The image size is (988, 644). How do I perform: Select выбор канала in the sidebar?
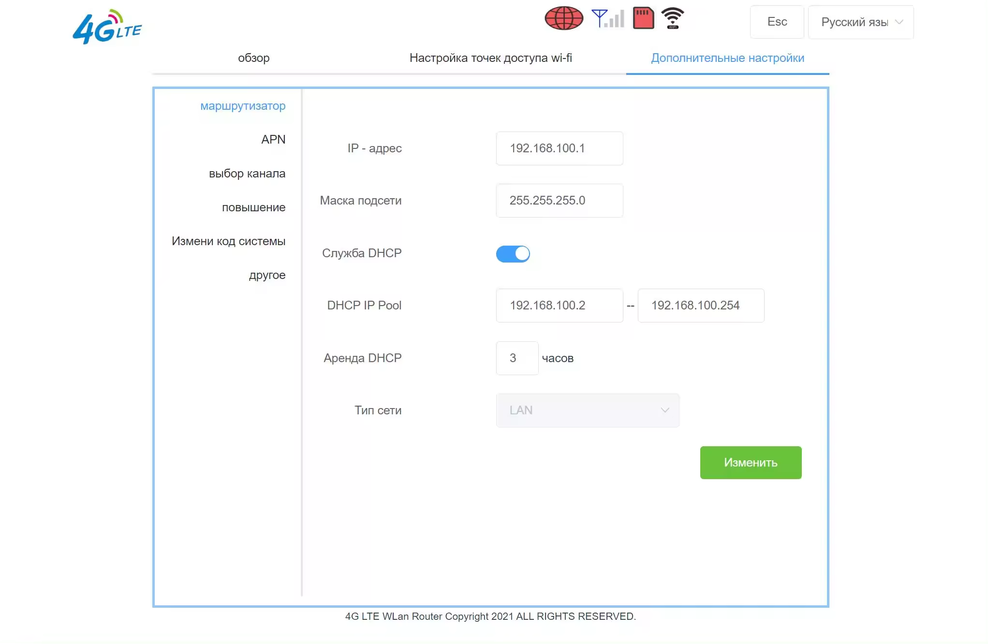pyautogui.click(x=247, y=174)
